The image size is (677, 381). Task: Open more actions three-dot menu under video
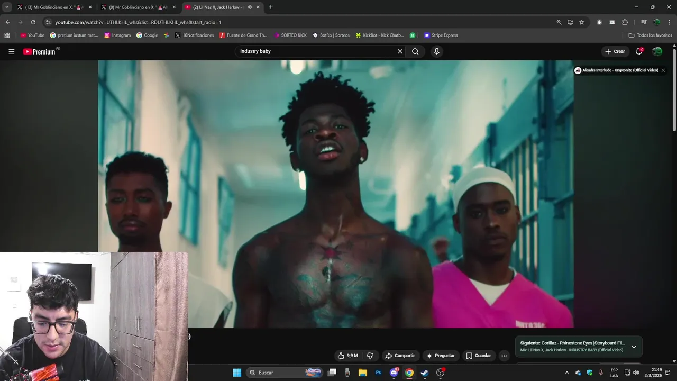pos(504,356)
